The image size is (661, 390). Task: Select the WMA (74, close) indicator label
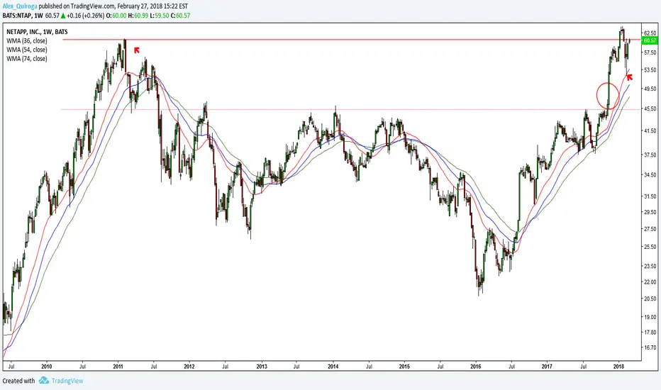pos(26,59)
